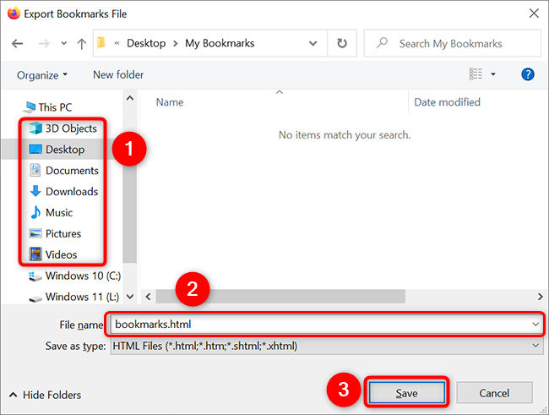
Task: Open the Organize menu
Action: point(42,75)
